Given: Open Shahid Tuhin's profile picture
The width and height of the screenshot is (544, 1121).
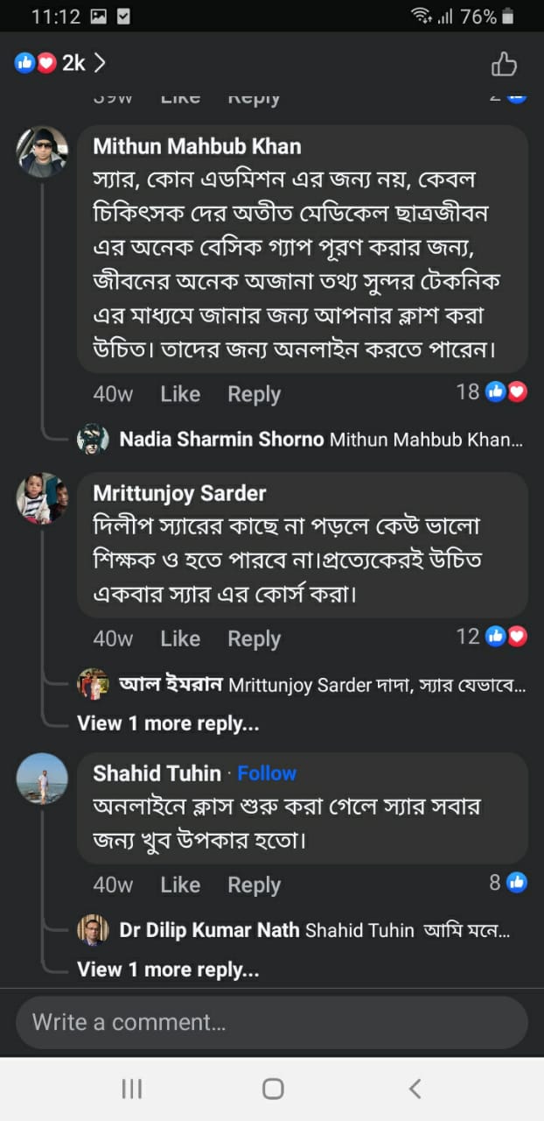Looking at the screenshot, I should 42,778.
